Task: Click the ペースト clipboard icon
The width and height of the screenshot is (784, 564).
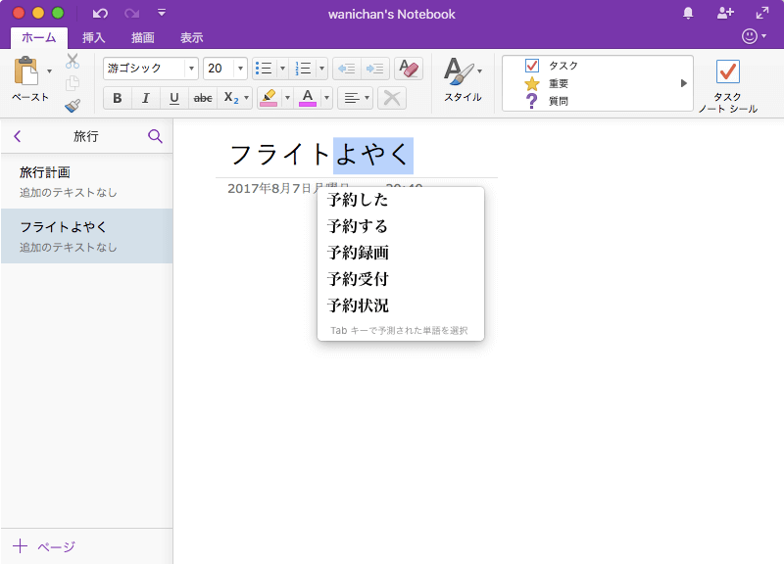Action: 26,70
